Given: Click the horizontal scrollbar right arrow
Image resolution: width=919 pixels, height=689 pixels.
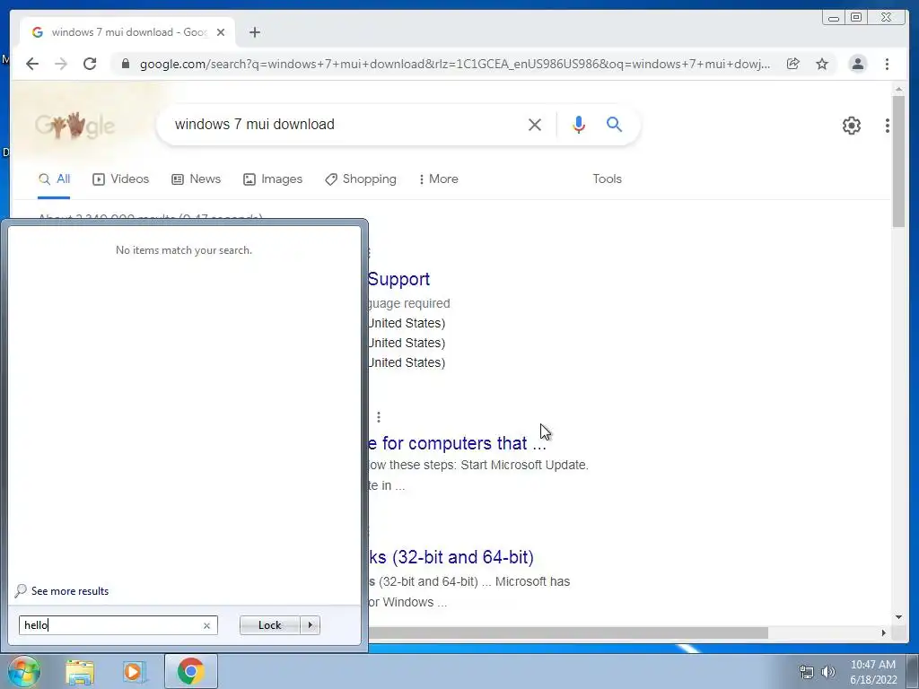Looking at the screenshot, I should pyautogui.click(x=884, y=632).
